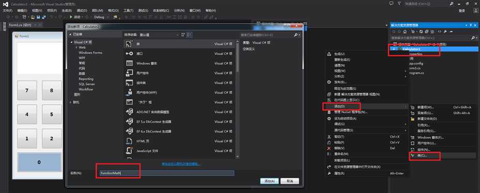Collapse the Visual C# 项 tree node

point(71,42)
